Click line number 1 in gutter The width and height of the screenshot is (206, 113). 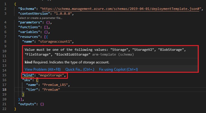(x=5, y=4)
